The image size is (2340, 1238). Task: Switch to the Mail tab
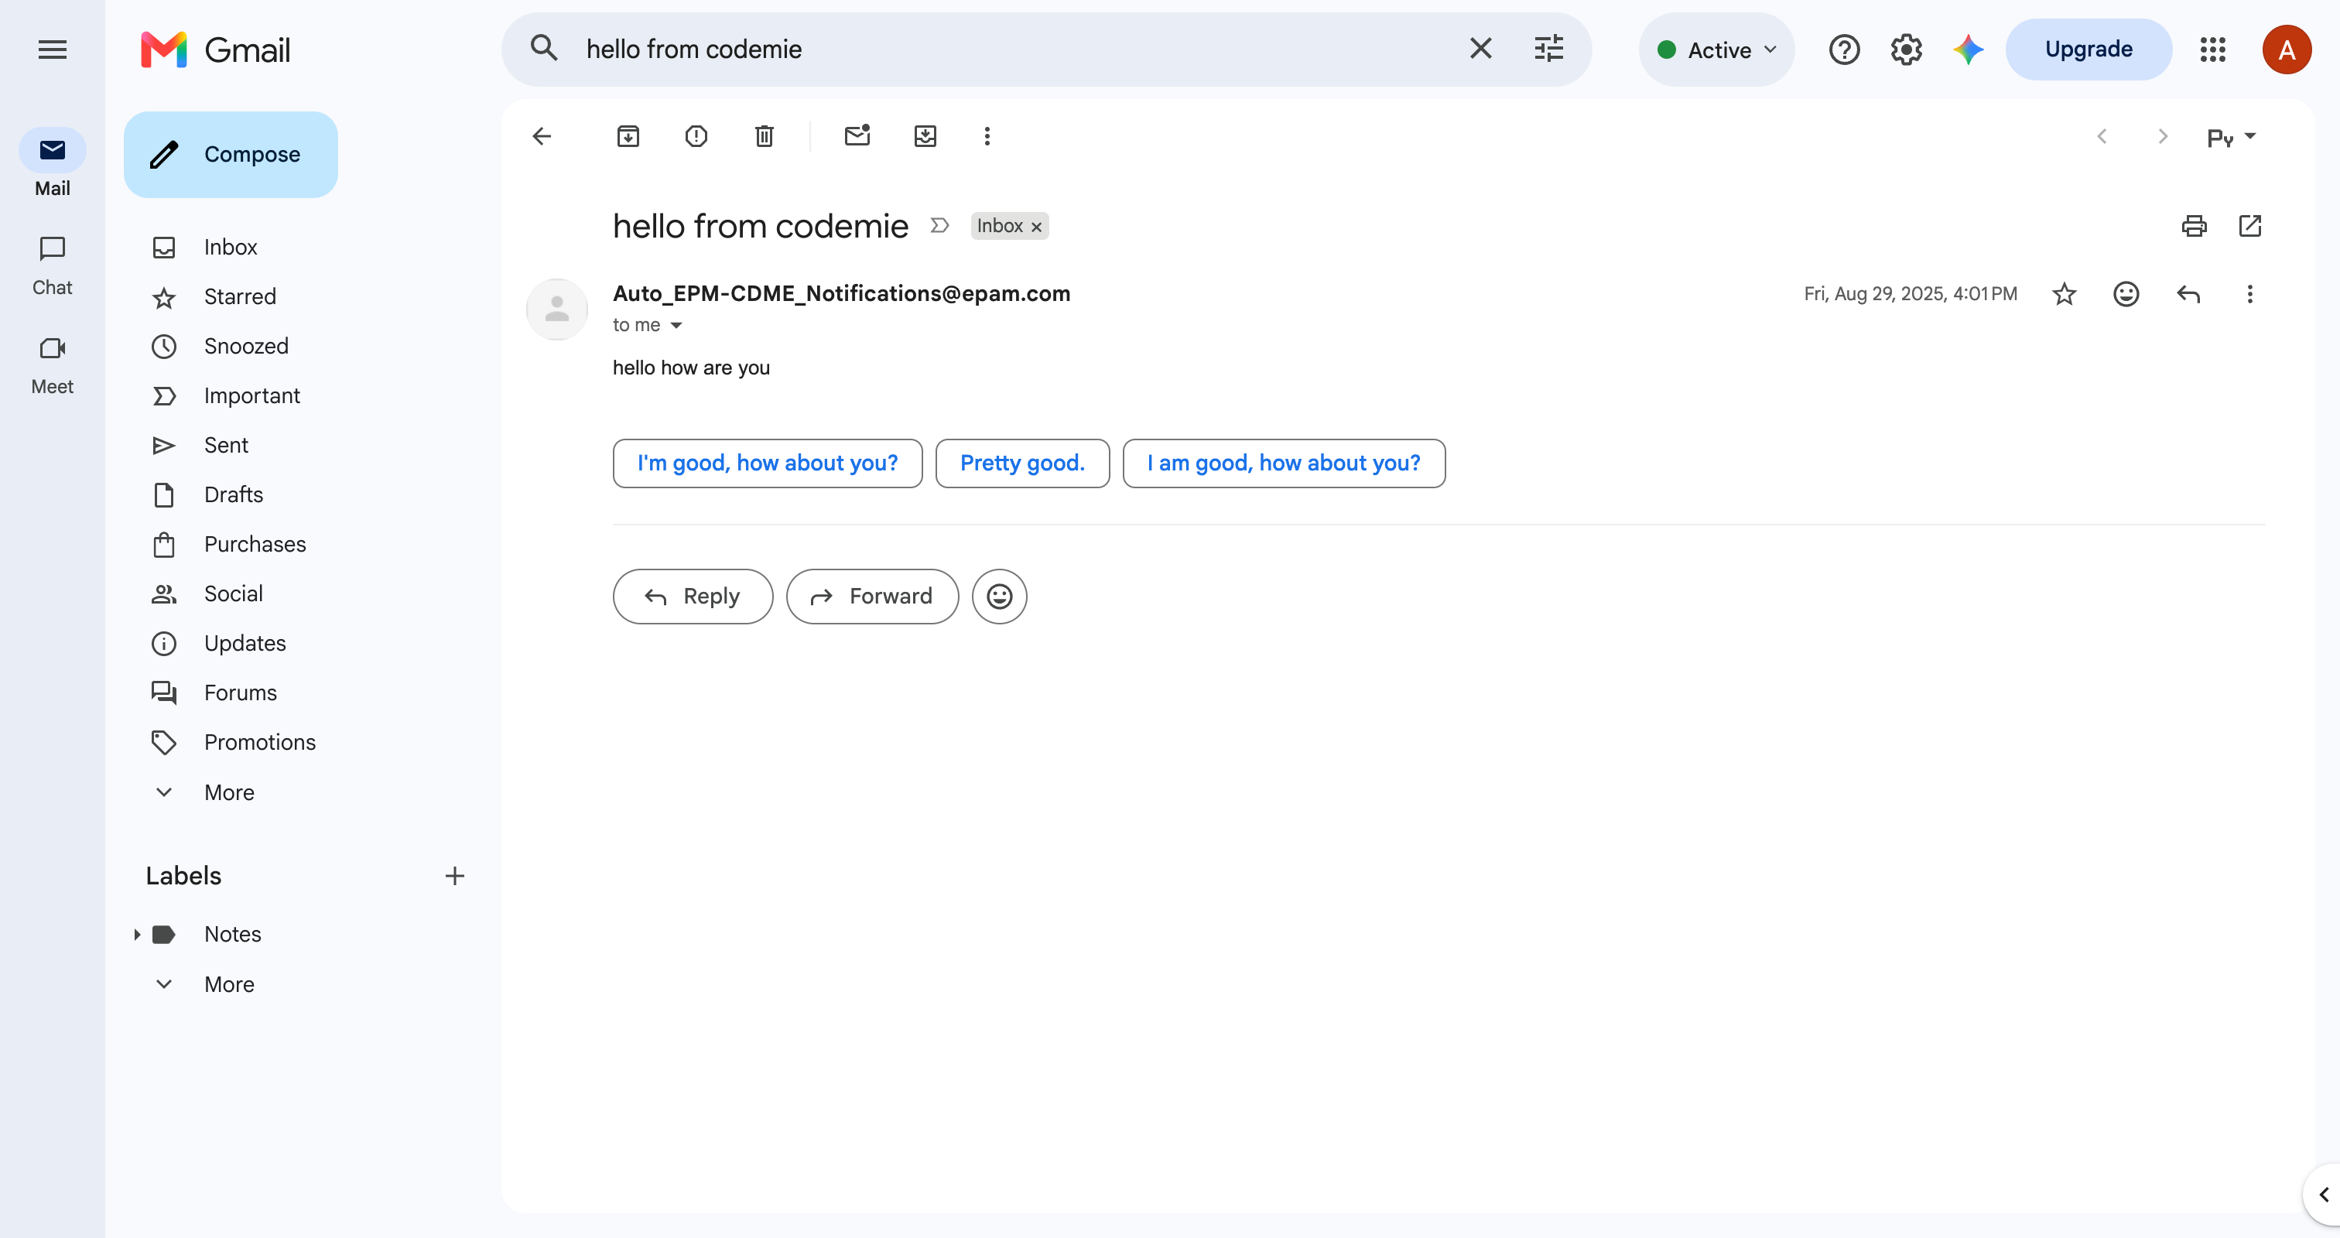tap(52, 163)
